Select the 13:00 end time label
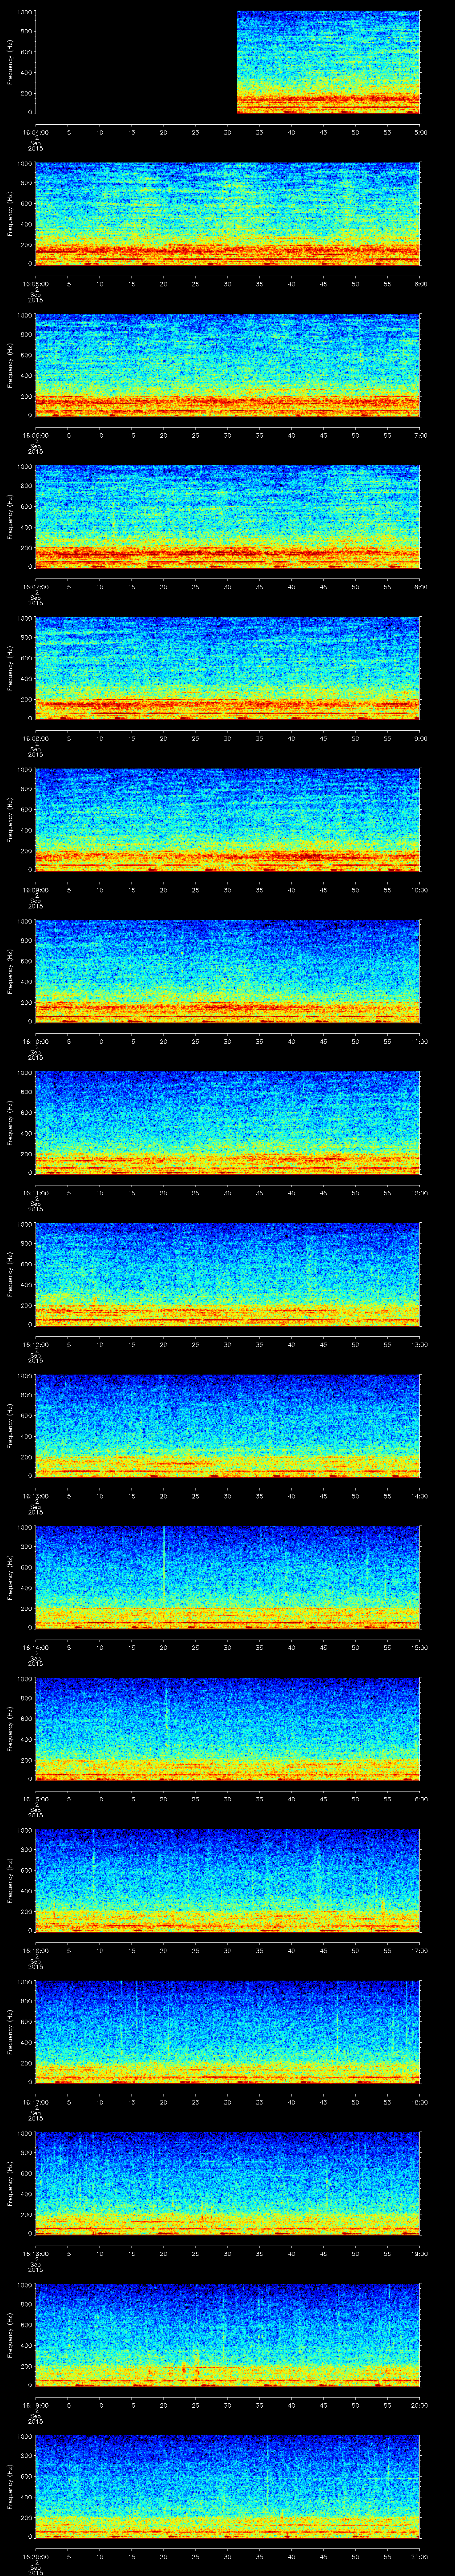455x2576 pixels. 420,1344
